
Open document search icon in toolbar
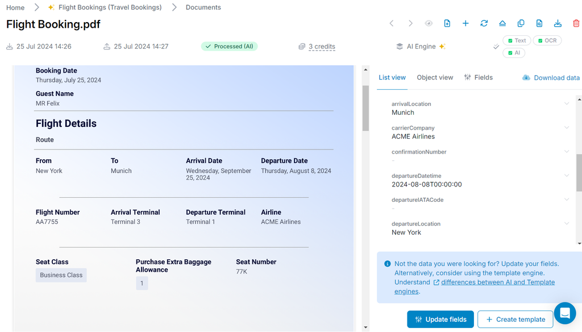point(539,23)
